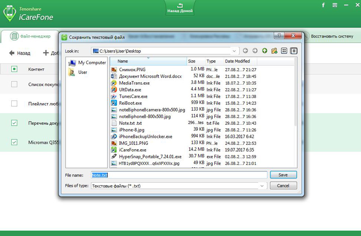Click the iPhoneBackupUnlocker.exe shortcut icon
The image size is (361, 236).
click(x=114, y=137)
